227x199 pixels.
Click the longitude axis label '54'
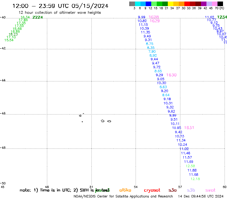pos(136,187)
